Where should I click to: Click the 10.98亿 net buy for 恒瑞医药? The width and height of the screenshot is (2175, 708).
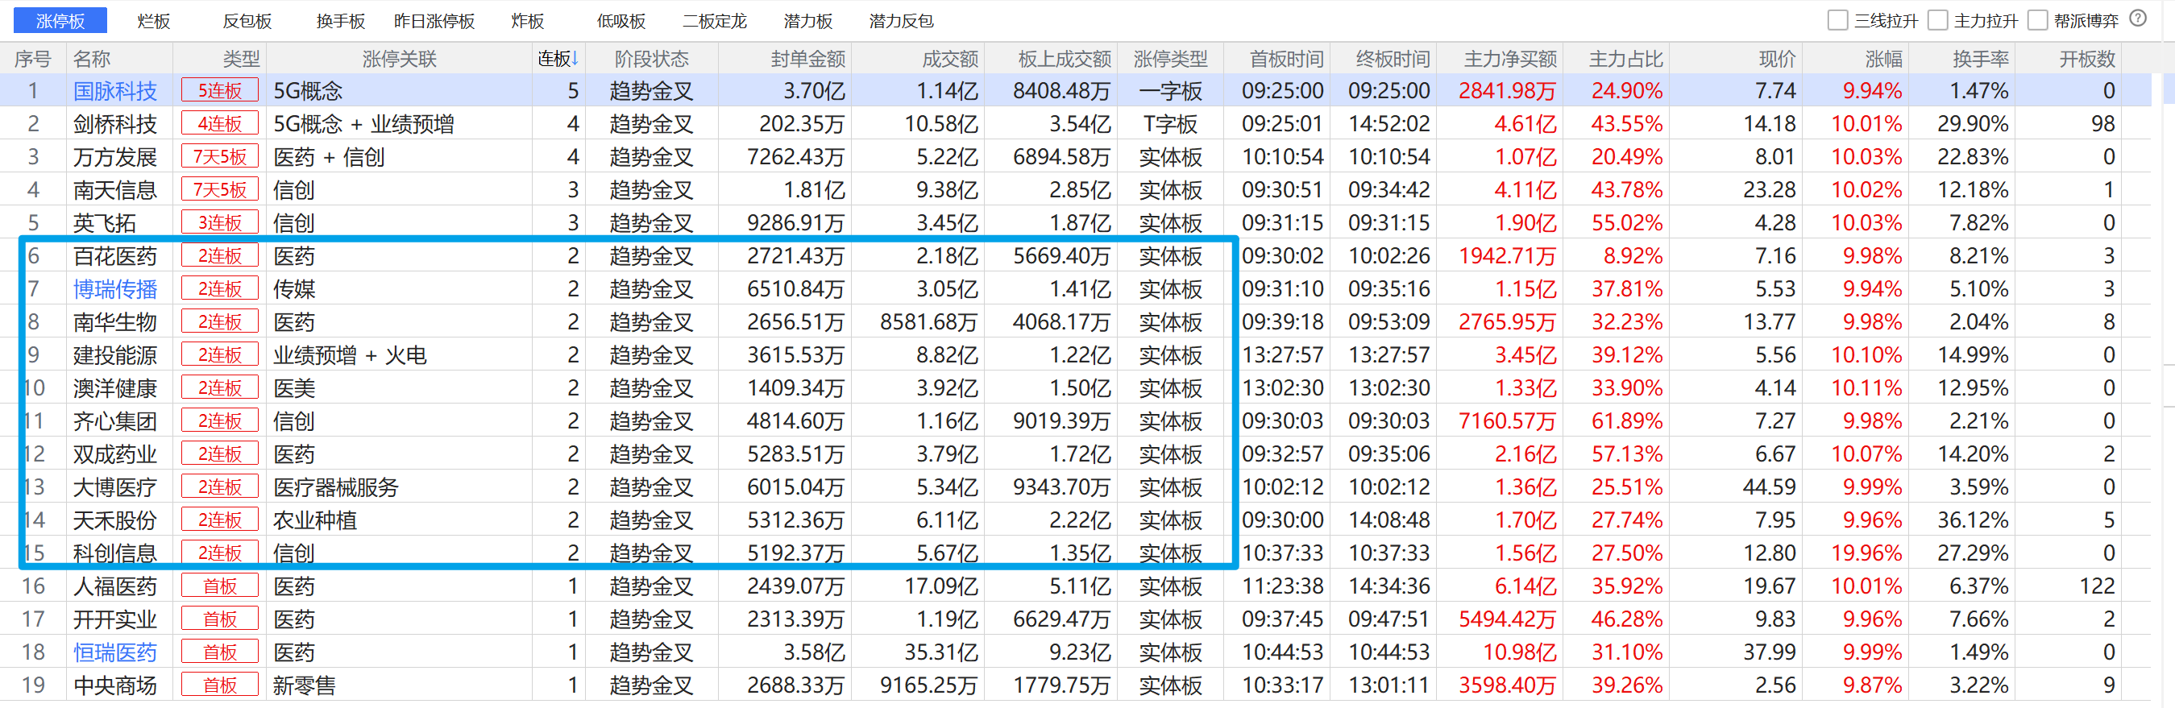pyautogui.click(x=1520, y=652)
